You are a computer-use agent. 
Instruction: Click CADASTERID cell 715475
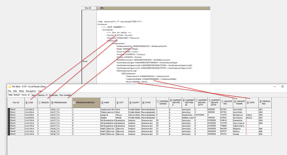[x=226, y=115]
